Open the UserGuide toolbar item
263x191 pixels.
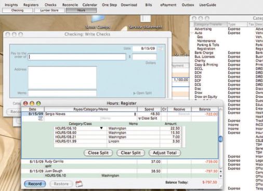pos(207,5)
